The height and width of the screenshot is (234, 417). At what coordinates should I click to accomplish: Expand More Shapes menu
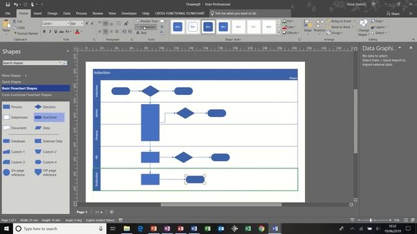(14, 75)
